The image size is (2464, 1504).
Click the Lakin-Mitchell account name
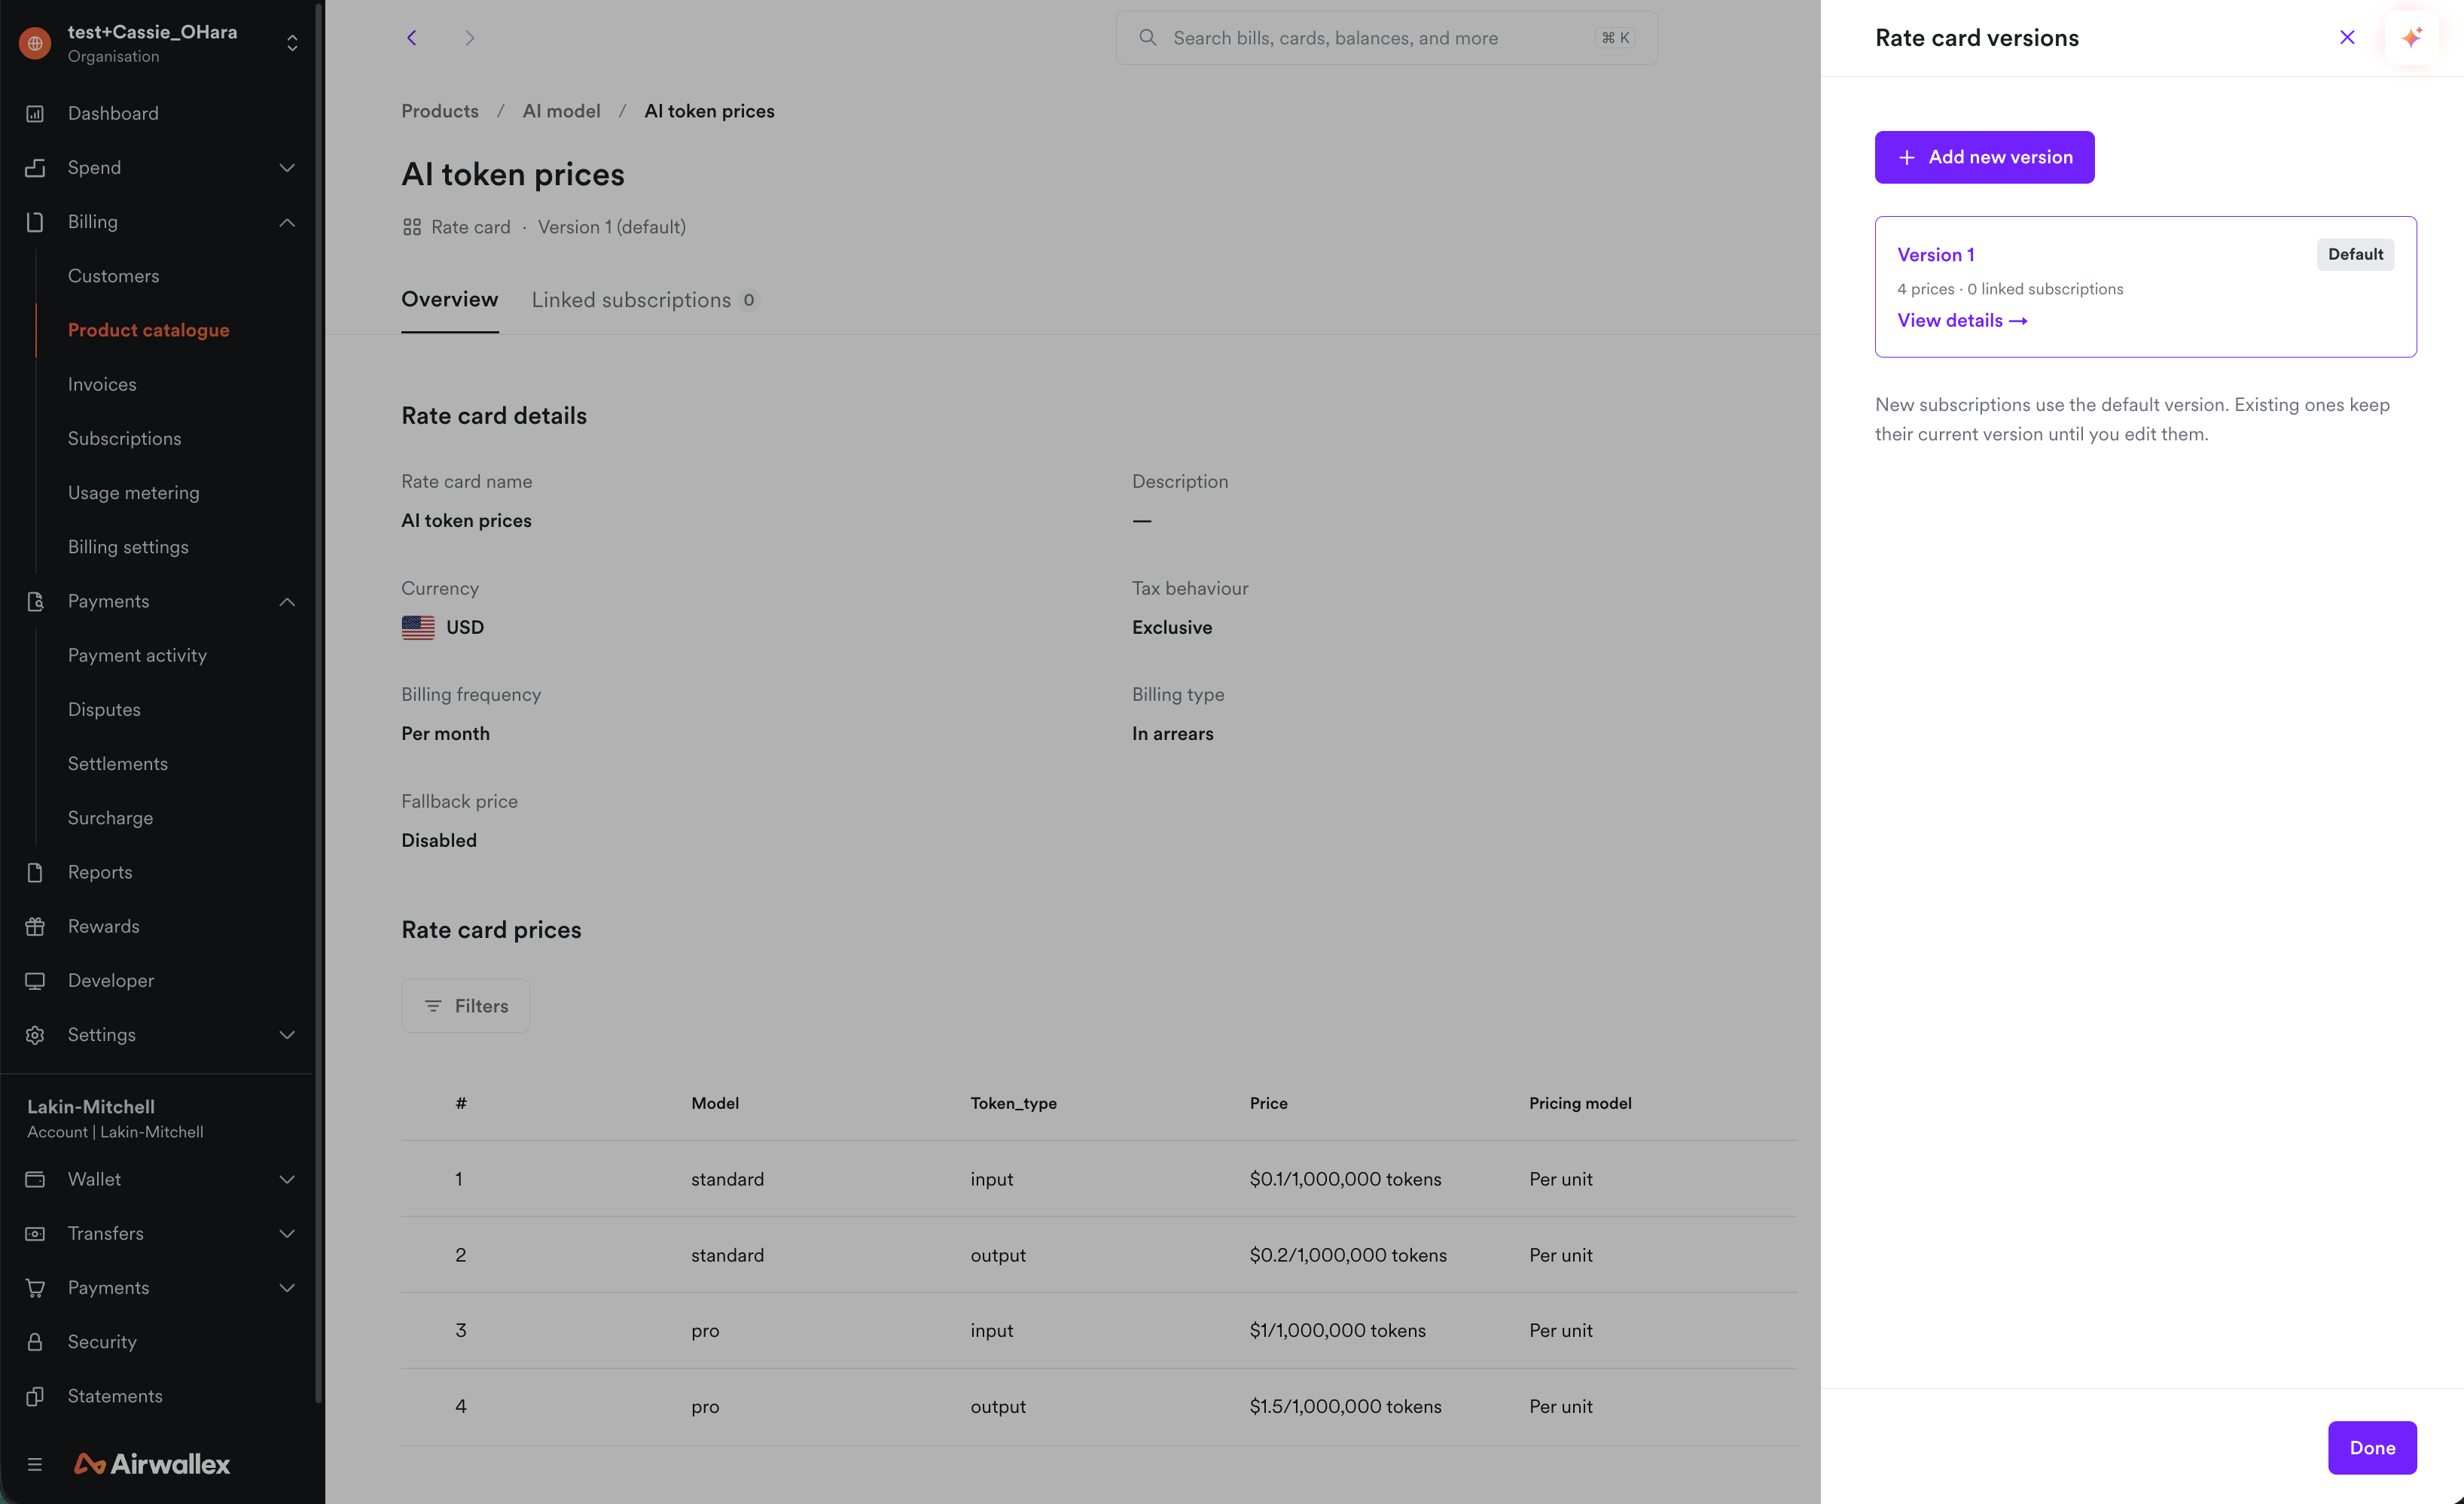[x=91, y=1107]
